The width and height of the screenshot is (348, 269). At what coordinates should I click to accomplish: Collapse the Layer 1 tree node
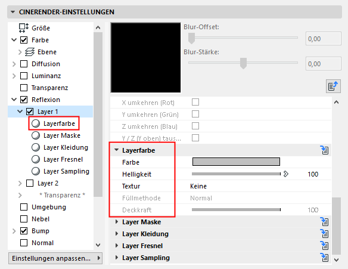(20, 112)
